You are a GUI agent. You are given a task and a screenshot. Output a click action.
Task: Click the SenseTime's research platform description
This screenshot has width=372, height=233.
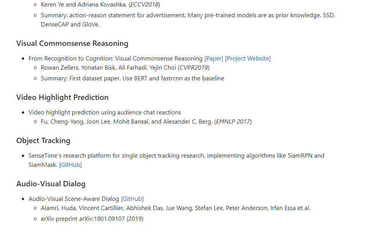(x=177, y=160)
